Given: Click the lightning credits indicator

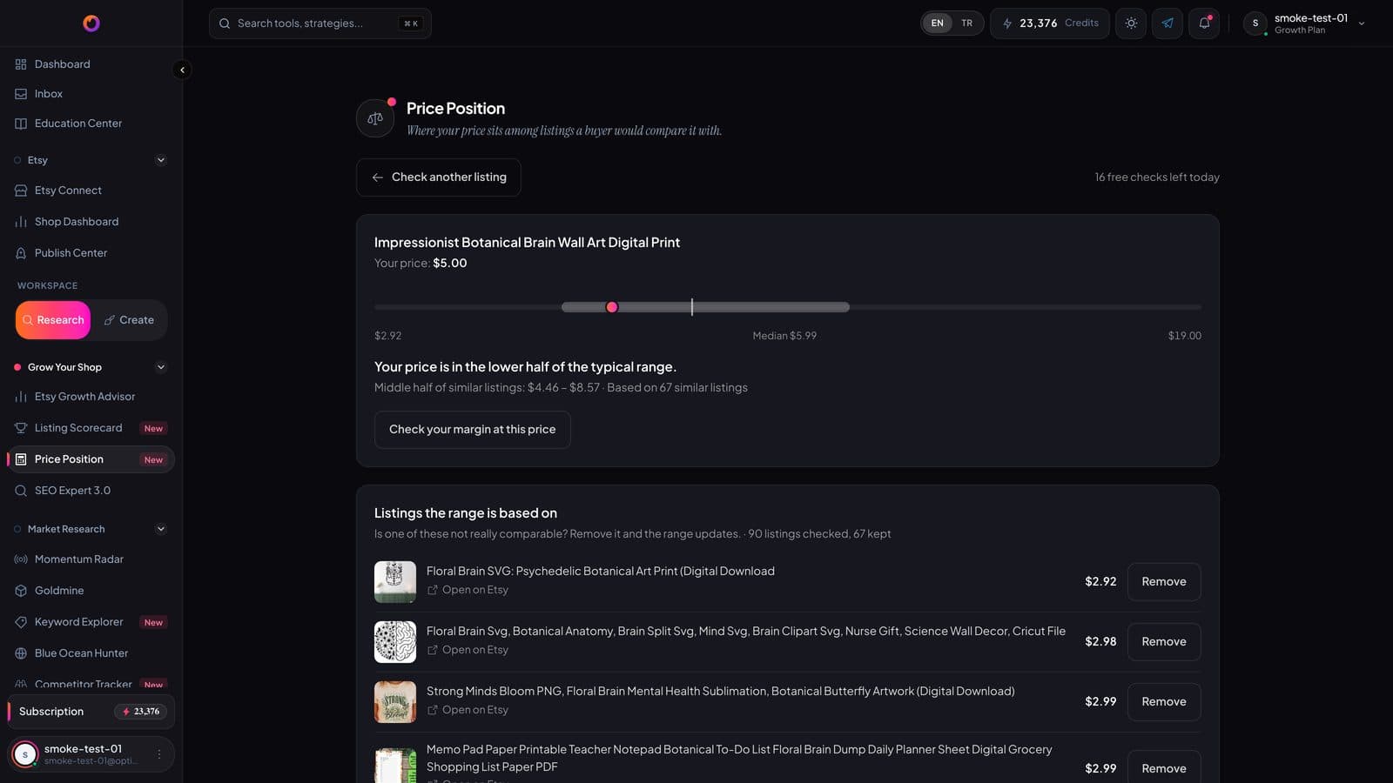Looking at the screenshot, I should 1050,23.
